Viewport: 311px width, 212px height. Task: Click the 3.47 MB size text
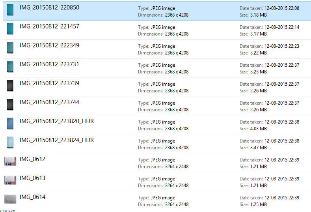[x=259, y=148]
